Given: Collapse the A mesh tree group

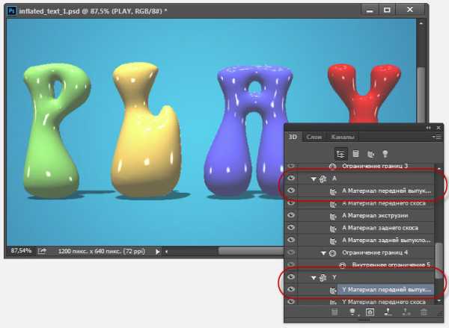Looking at the screenshot, I should pos(314,179).
